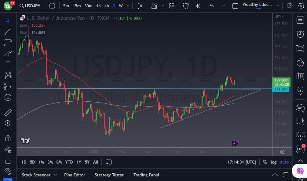Toggle logarithmic price scale
Image resolution: width=307 pixels, height=181 pixels.
tap(274, 162)
